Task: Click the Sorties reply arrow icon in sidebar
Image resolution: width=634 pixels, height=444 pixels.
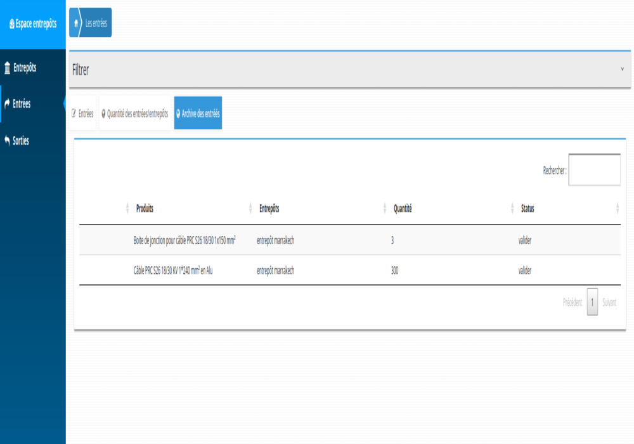Action: point(8,141)
